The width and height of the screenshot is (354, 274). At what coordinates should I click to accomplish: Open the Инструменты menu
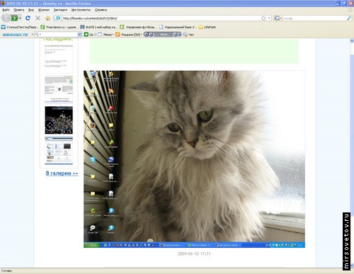coord(81,10)
